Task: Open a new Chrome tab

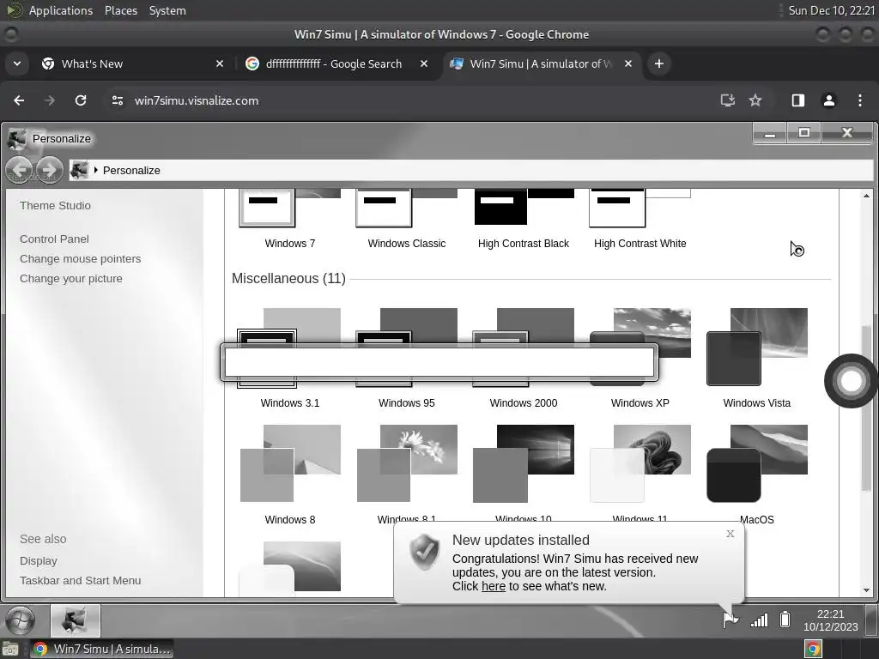Action: click(x=659, y=63)
